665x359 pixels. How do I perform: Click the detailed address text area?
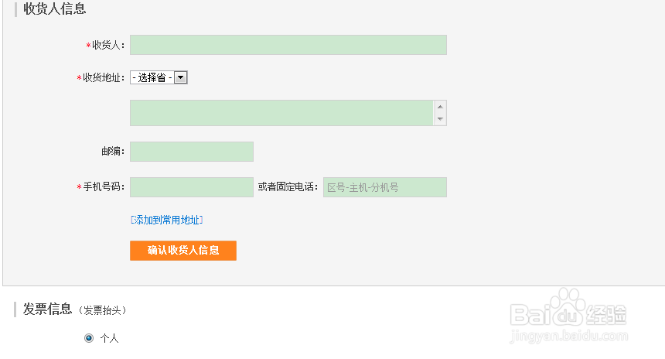click(281, 113)
